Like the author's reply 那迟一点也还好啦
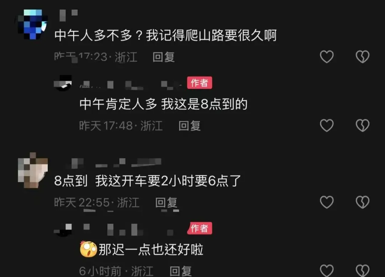 click(x=327, y=270)
